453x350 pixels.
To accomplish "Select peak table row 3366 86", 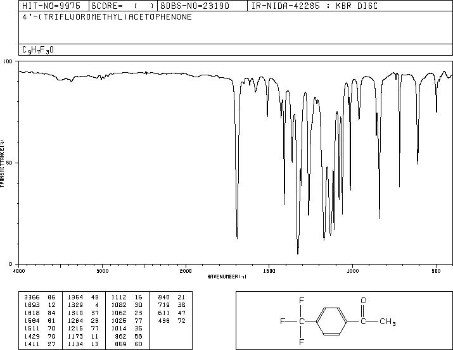I will click(x=40, y=297).
